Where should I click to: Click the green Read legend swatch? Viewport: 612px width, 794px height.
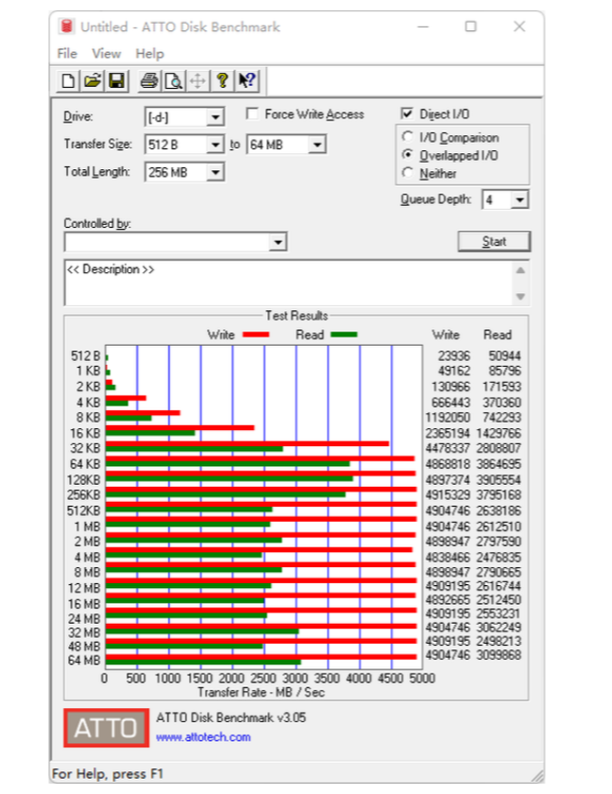344,335
